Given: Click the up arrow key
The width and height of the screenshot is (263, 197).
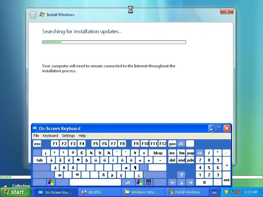Looking at the screenshot, I should point(181,175).
